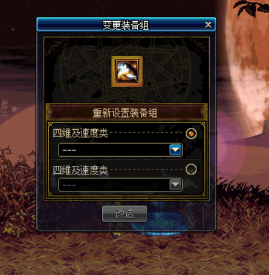Expand the first combo box showing dashes
This screenshot has width=269, height=275.
[120, 150]
